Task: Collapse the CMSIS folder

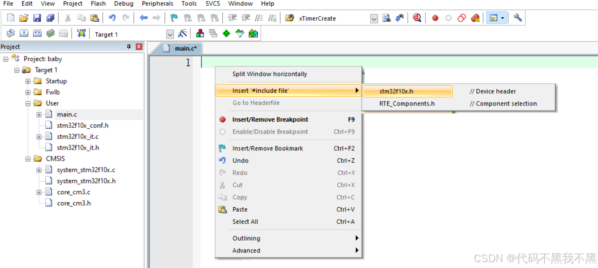Action: coord(28,159)
